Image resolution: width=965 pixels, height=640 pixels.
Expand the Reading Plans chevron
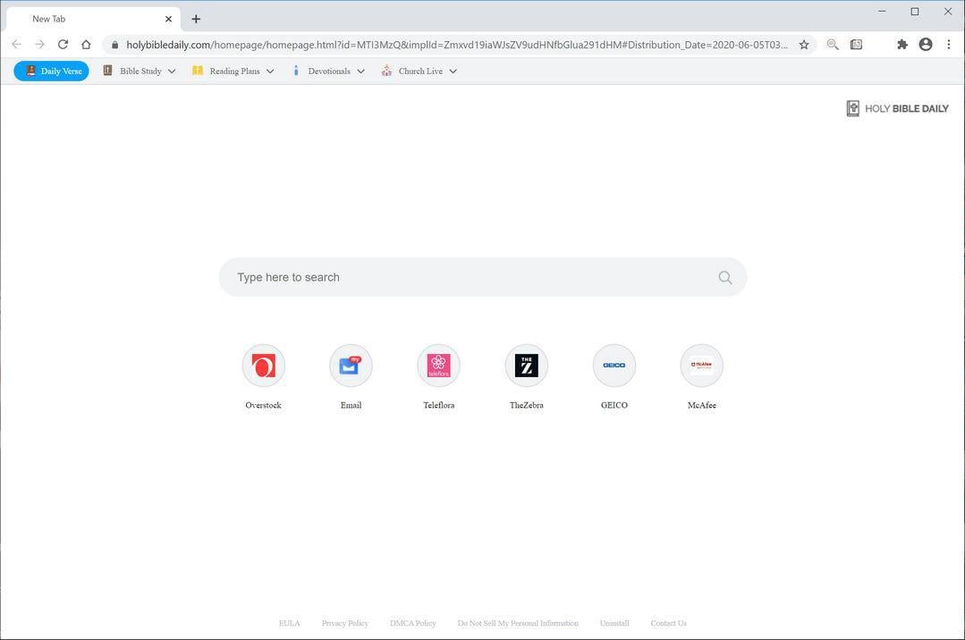click(270, 72)
